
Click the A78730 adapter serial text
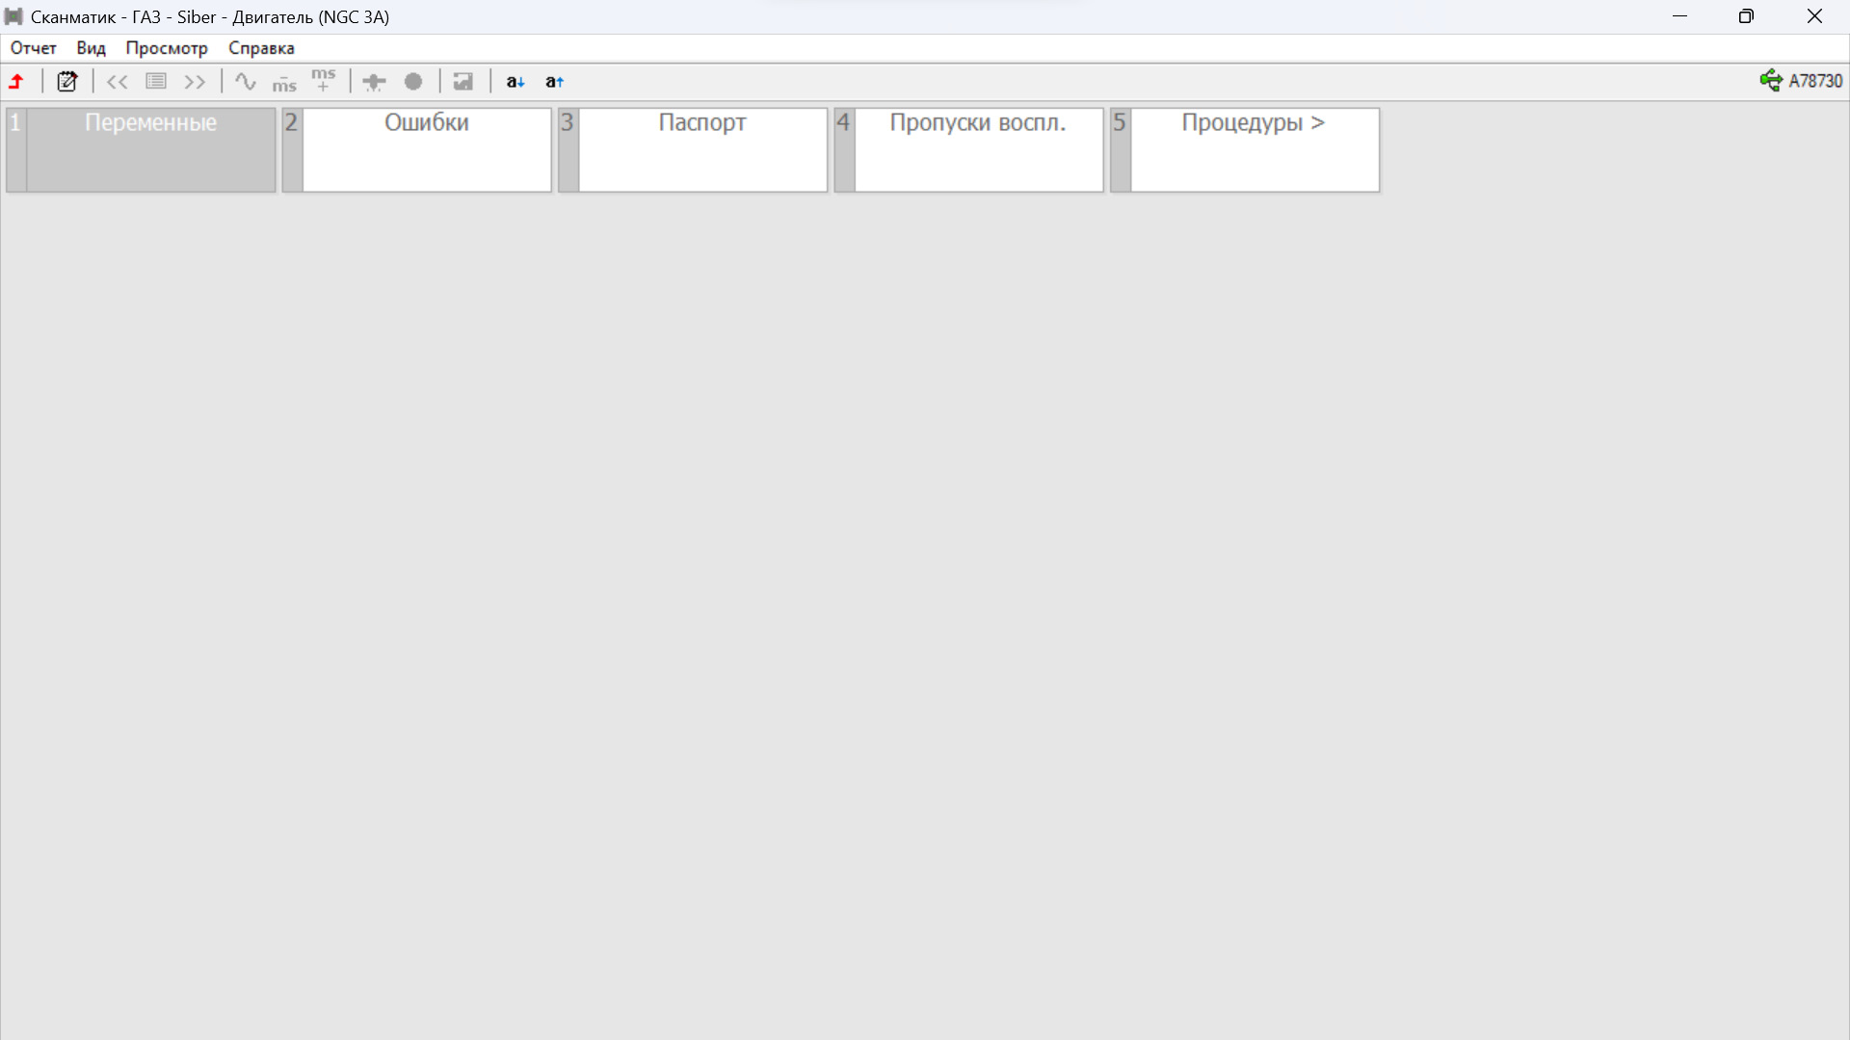pos(1815,81)
